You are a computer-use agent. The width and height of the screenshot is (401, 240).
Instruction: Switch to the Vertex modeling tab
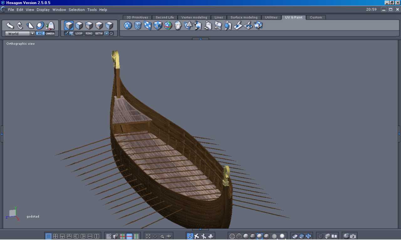194,17
